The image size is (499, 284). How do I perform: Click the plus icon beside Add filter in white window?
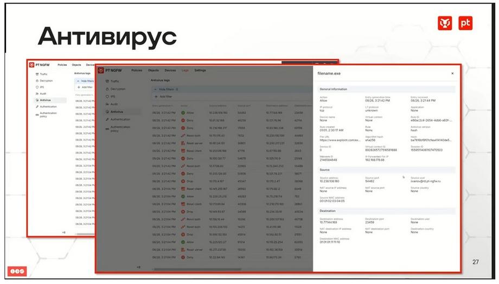(x=79, y=87)
